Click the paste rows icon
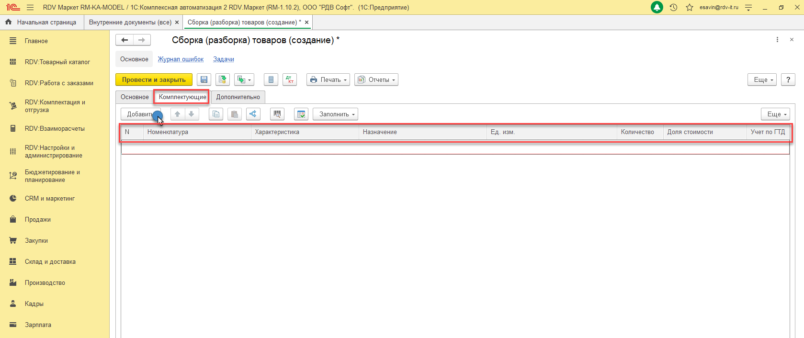 (x=235, y=114)
